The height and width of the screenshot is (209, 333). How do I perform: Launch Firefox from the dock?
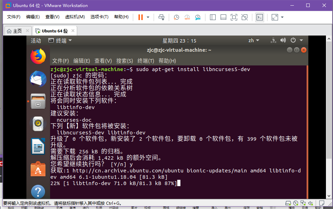click(38, 56)
